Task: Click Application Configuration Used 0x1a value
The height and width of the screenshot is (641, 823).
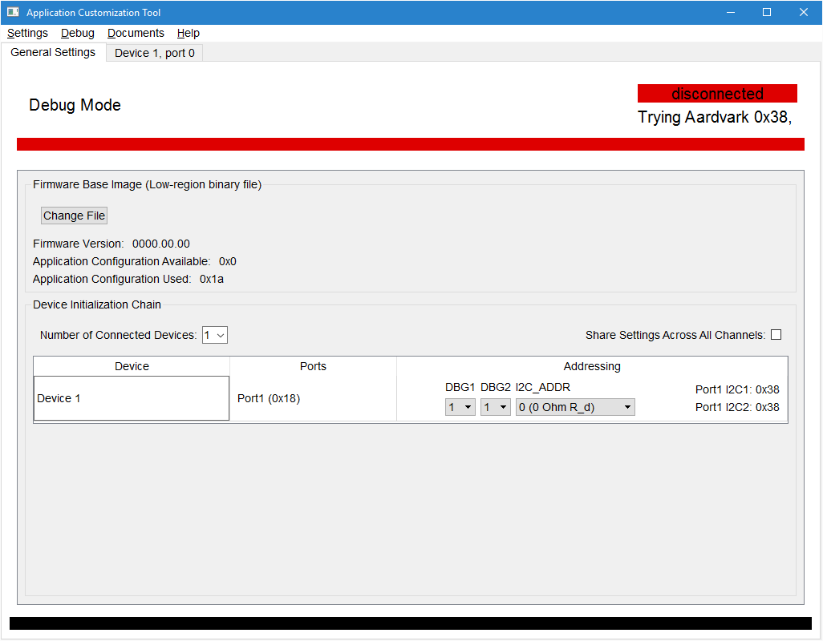Action: coord(212,279)
